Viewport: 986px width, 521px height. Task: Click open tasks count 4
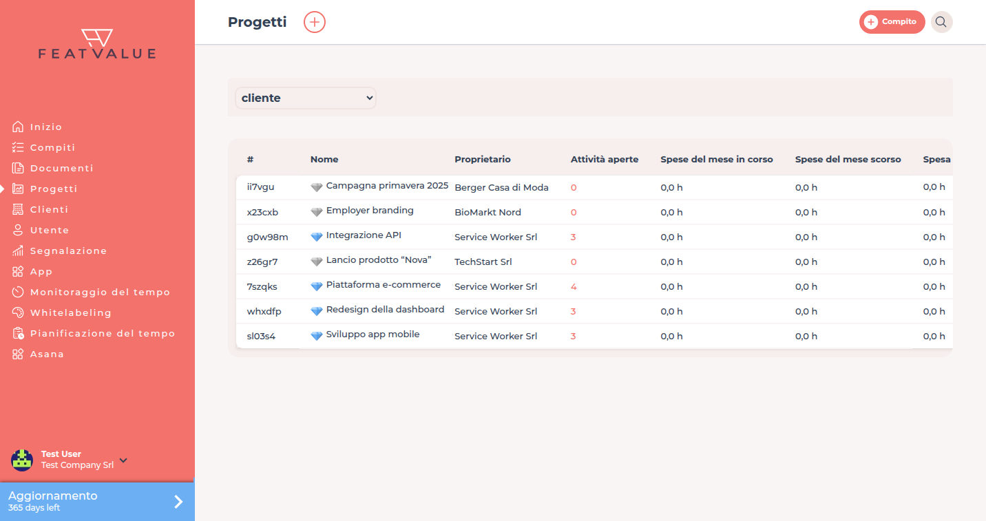(x=574, y=286)
